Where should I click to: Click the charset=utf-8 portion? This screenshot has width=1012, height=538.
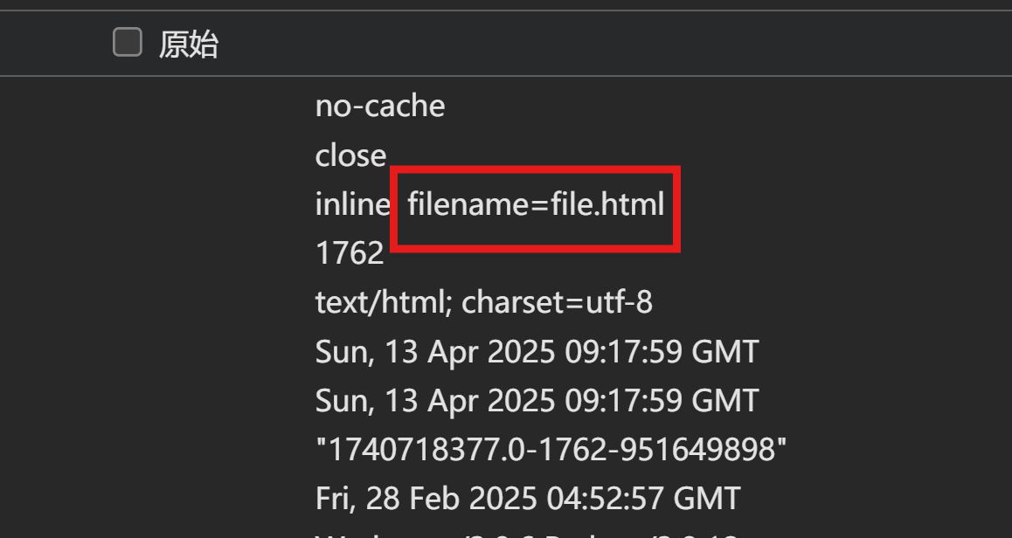557,302
